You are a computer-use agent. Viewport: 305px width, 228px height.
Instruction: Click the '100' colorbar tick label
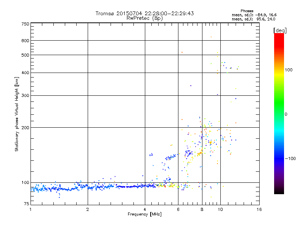pyautogui.click(x=289, y=70)
